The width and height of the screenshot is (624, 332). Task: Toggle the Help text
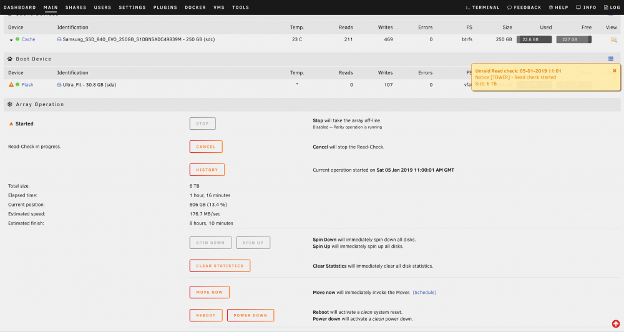point(558,7)
